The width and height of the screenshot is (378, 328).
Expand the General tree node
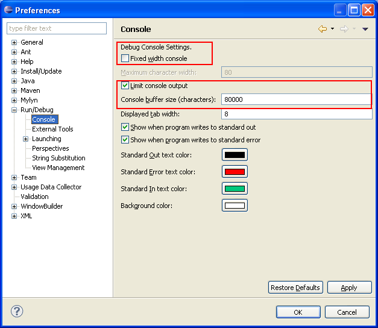point(14,42)
